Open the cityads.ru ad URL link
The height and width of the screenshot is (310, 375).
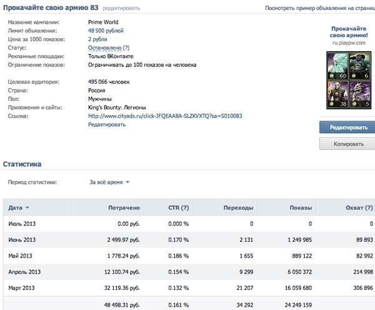point(165,116)
